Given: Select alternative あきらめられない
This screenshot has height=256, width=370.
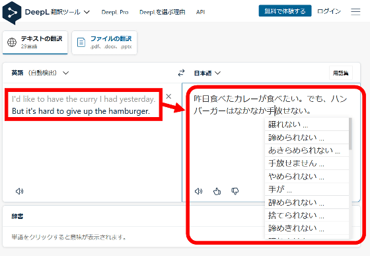Looking at the screenshot, I should pyautogui.click(x=307, y=150).
